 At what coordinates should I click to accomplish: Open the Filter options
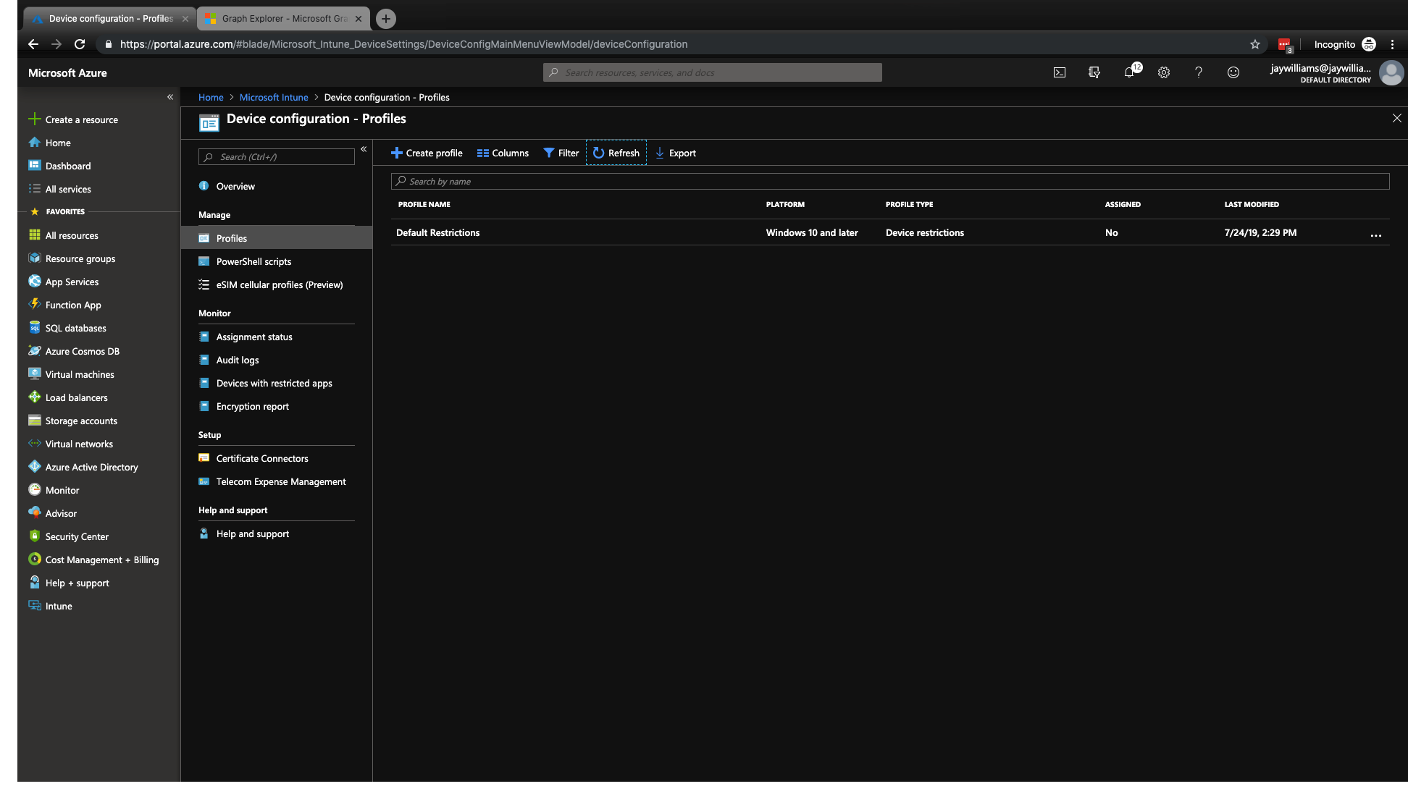click(561, 153)
